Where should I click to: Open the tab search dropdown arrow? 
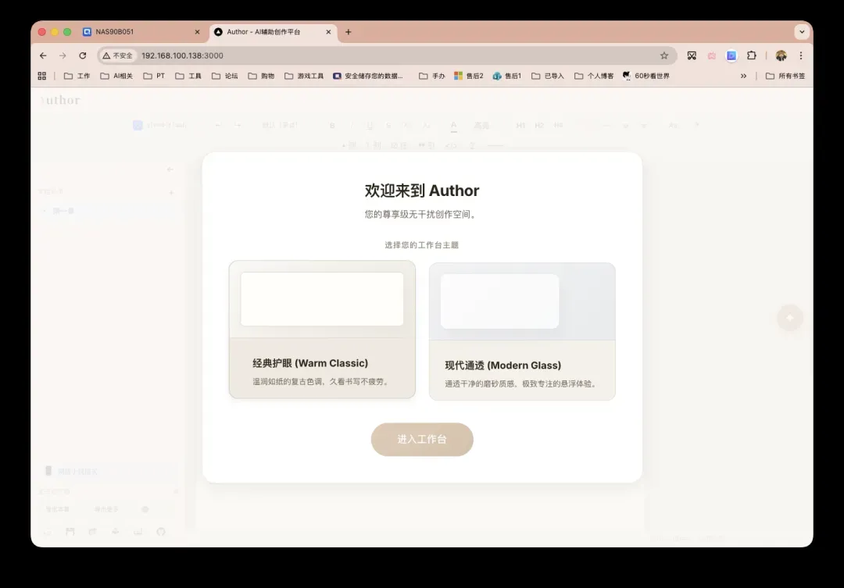[801, 32]
